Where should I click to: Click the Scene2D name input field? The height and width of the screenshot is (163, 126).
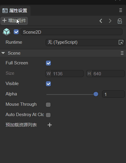(72, 32)
